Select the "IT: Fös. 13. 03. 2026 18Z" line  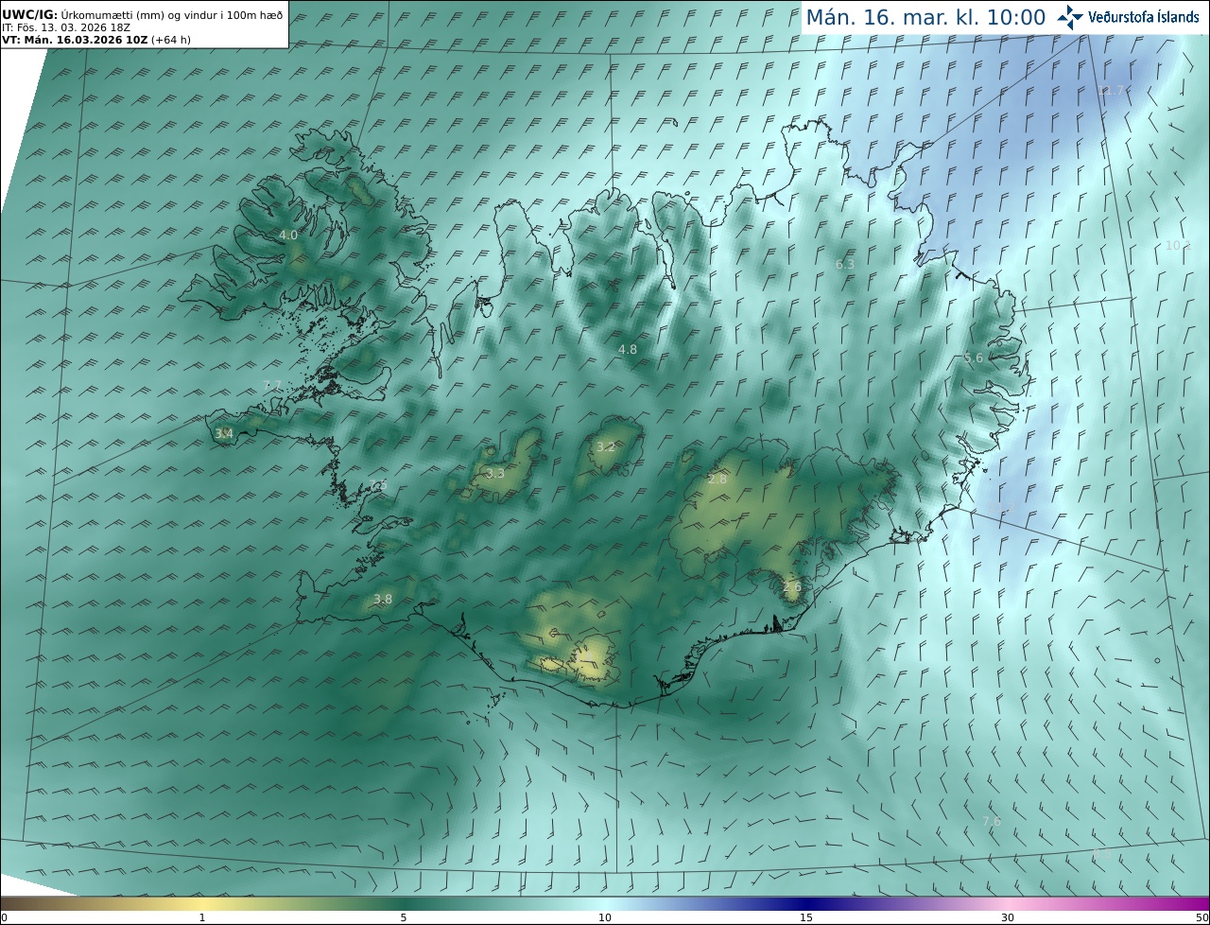(66, 27)
